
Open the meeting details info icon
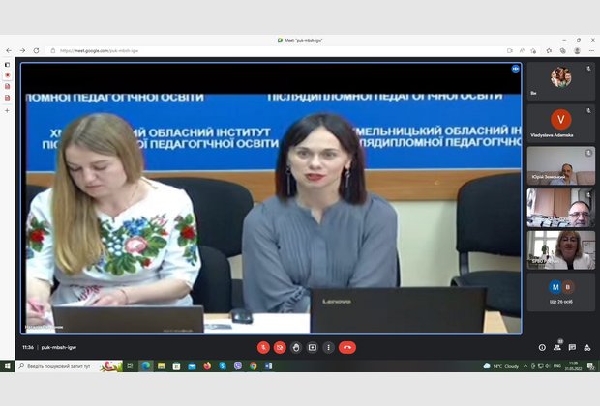542,347
